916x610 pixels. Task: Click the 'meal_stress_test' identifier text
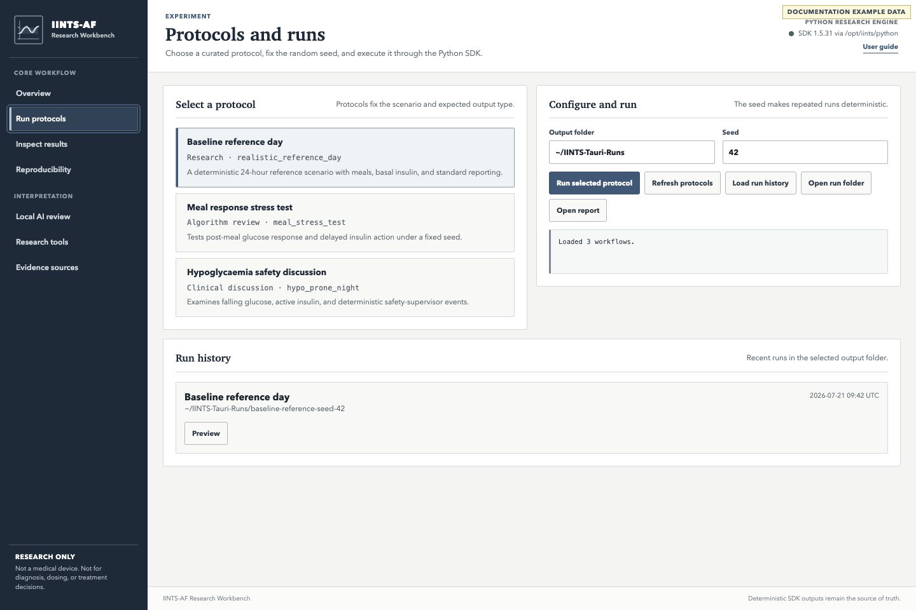pyautogui.click(x=309, y=222)
